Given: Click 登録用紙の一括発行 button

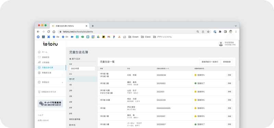Looking at the screenshot, I should coord(210,62).
